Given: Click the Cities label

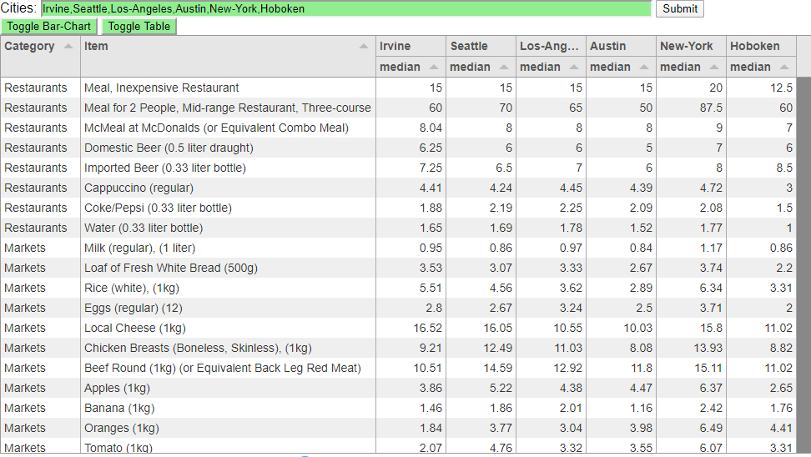Looking at the screenshot, I should tap(18, 8).
